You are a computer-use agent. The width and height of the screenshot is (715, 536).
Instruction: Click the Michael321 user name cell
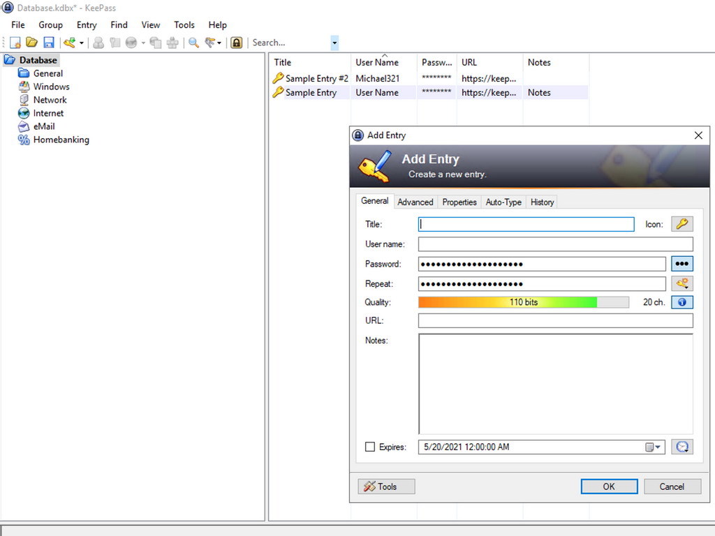tap(378, 78)
